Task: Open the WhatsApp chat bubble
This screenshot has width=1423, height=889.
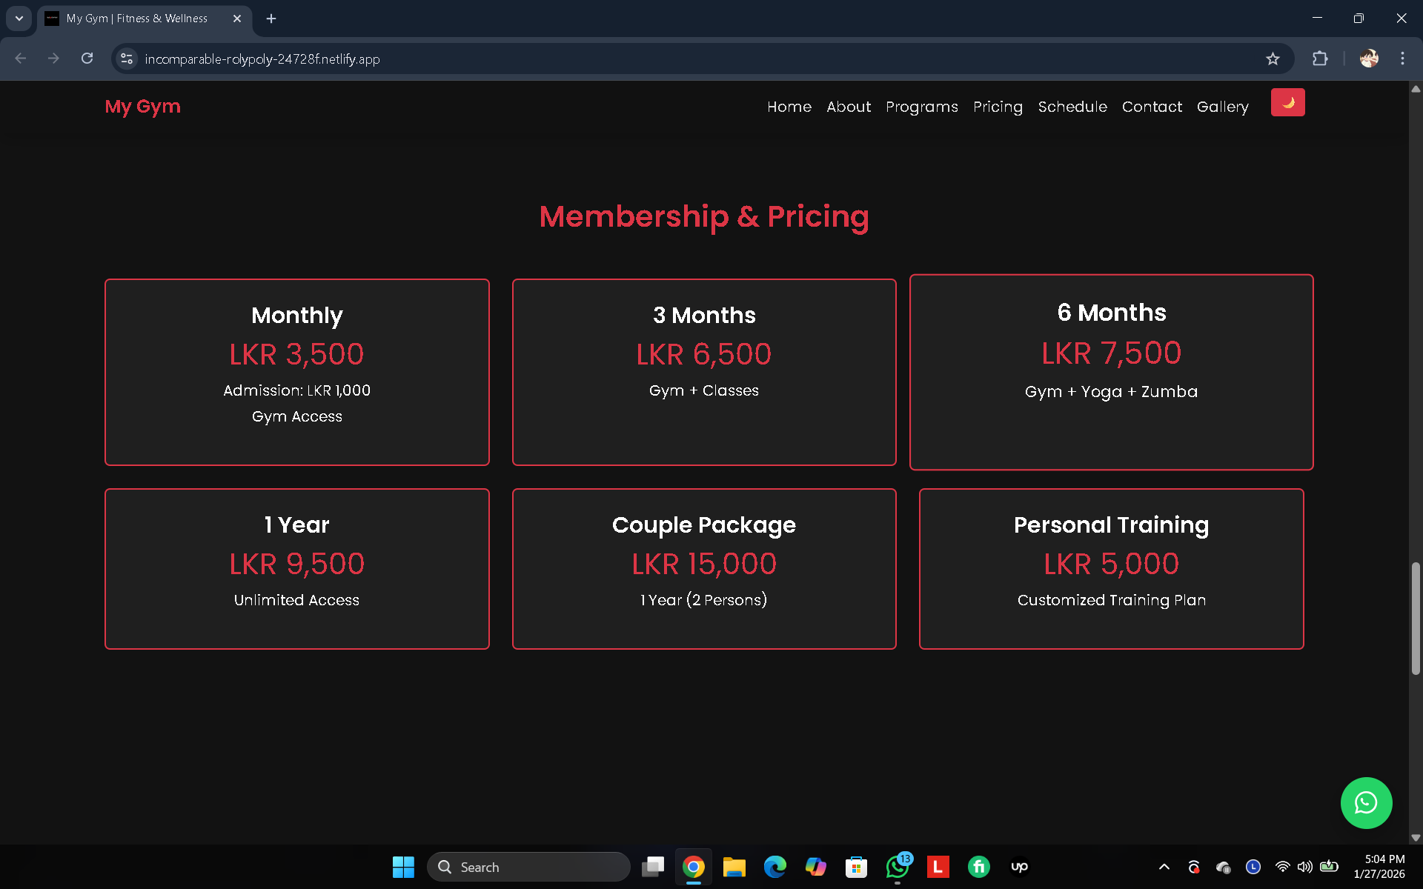Action: 1367,802
